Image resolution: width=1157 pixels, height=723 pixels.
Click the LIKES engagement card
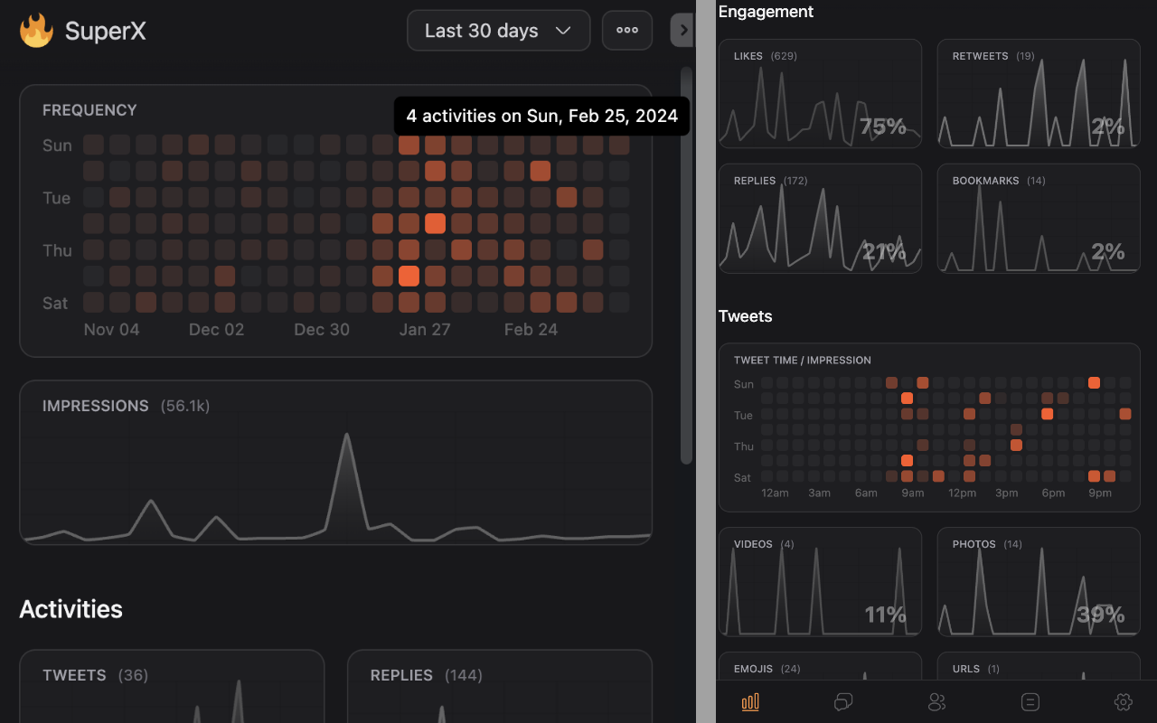820,93
